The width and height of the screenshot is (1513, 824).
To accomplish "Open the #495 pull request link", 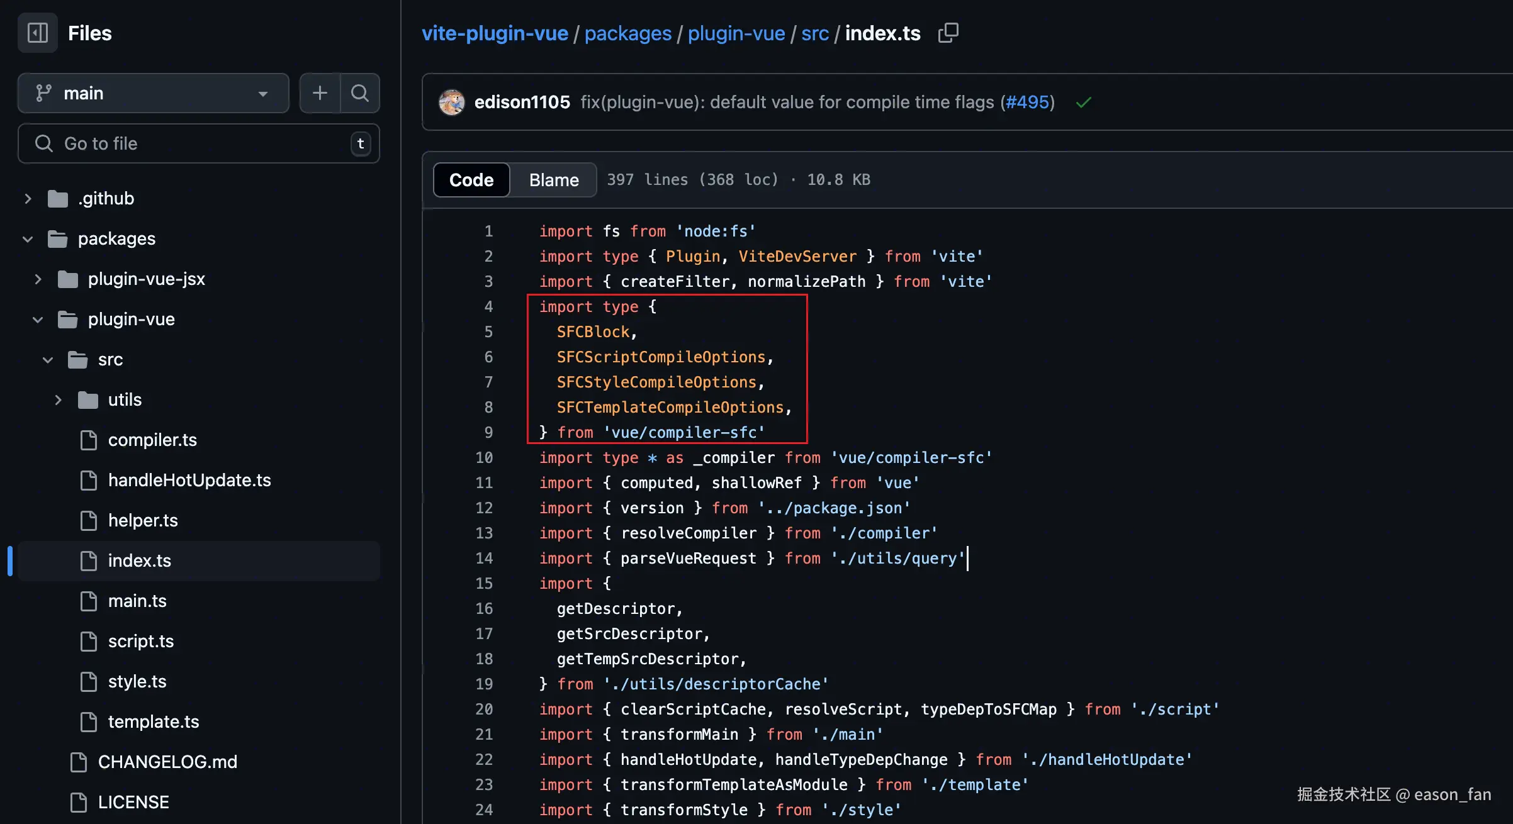I will 1028,102.
